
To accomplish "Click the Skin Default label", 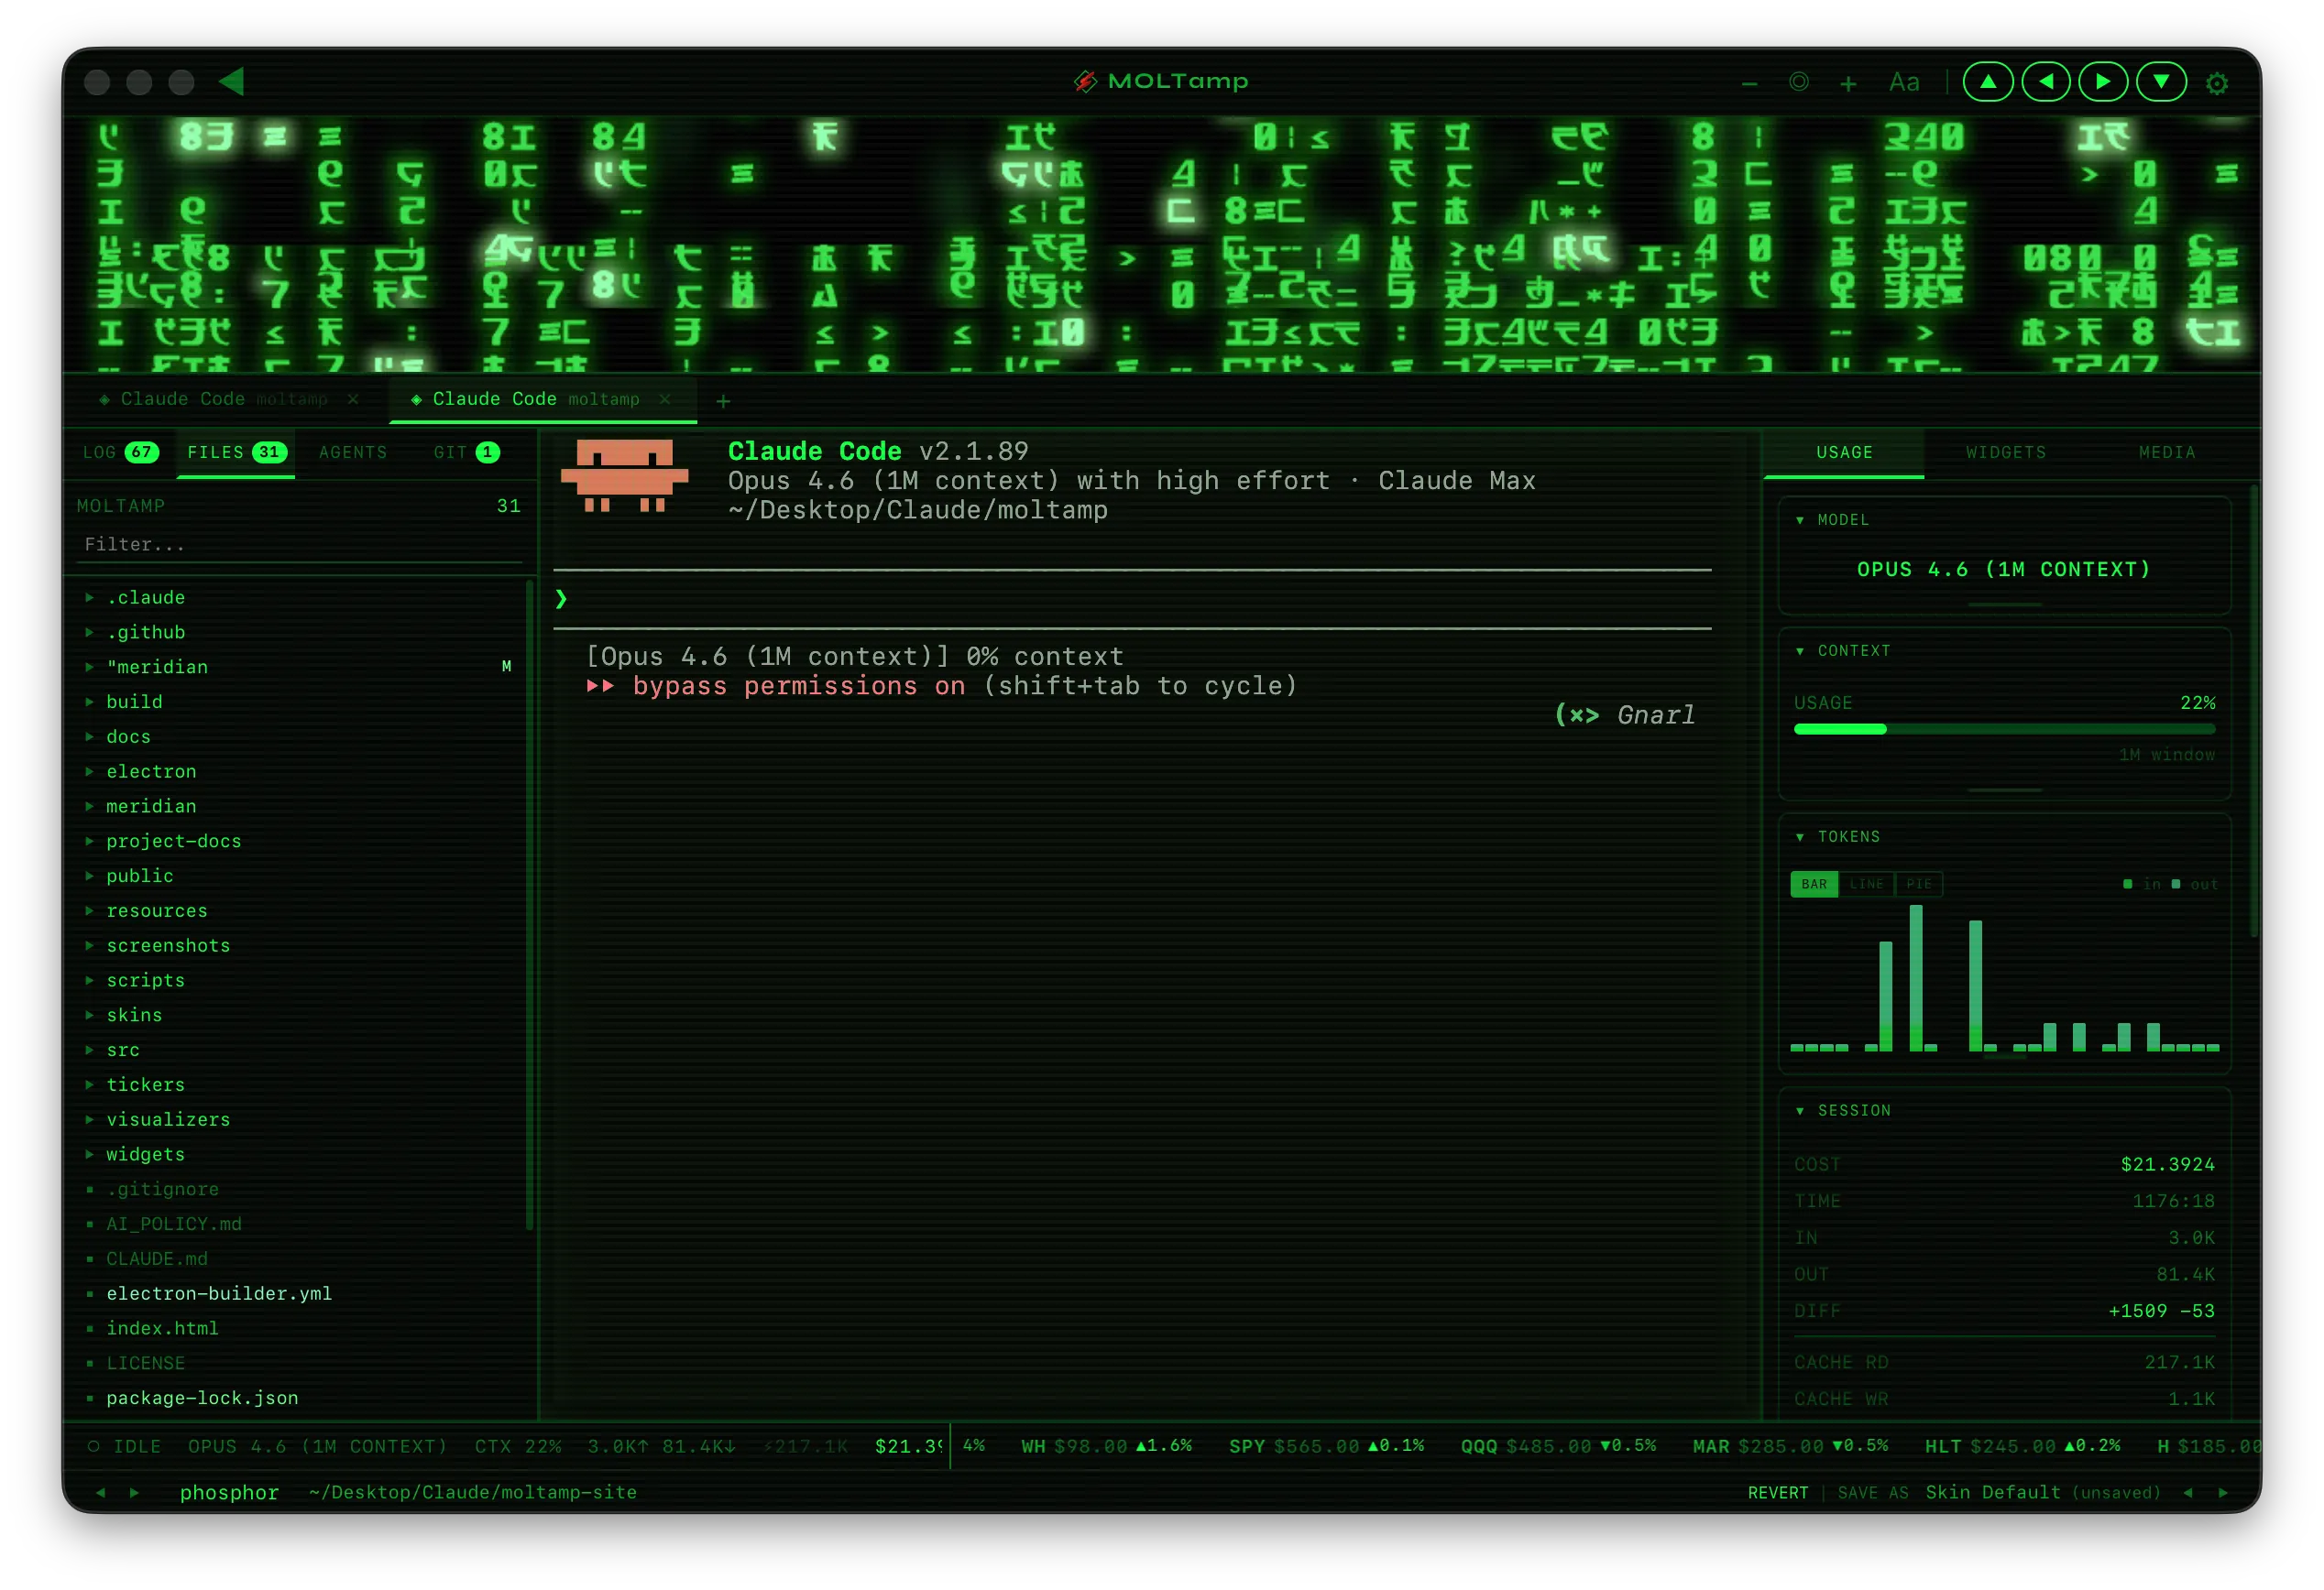I will point(1992,1492).
